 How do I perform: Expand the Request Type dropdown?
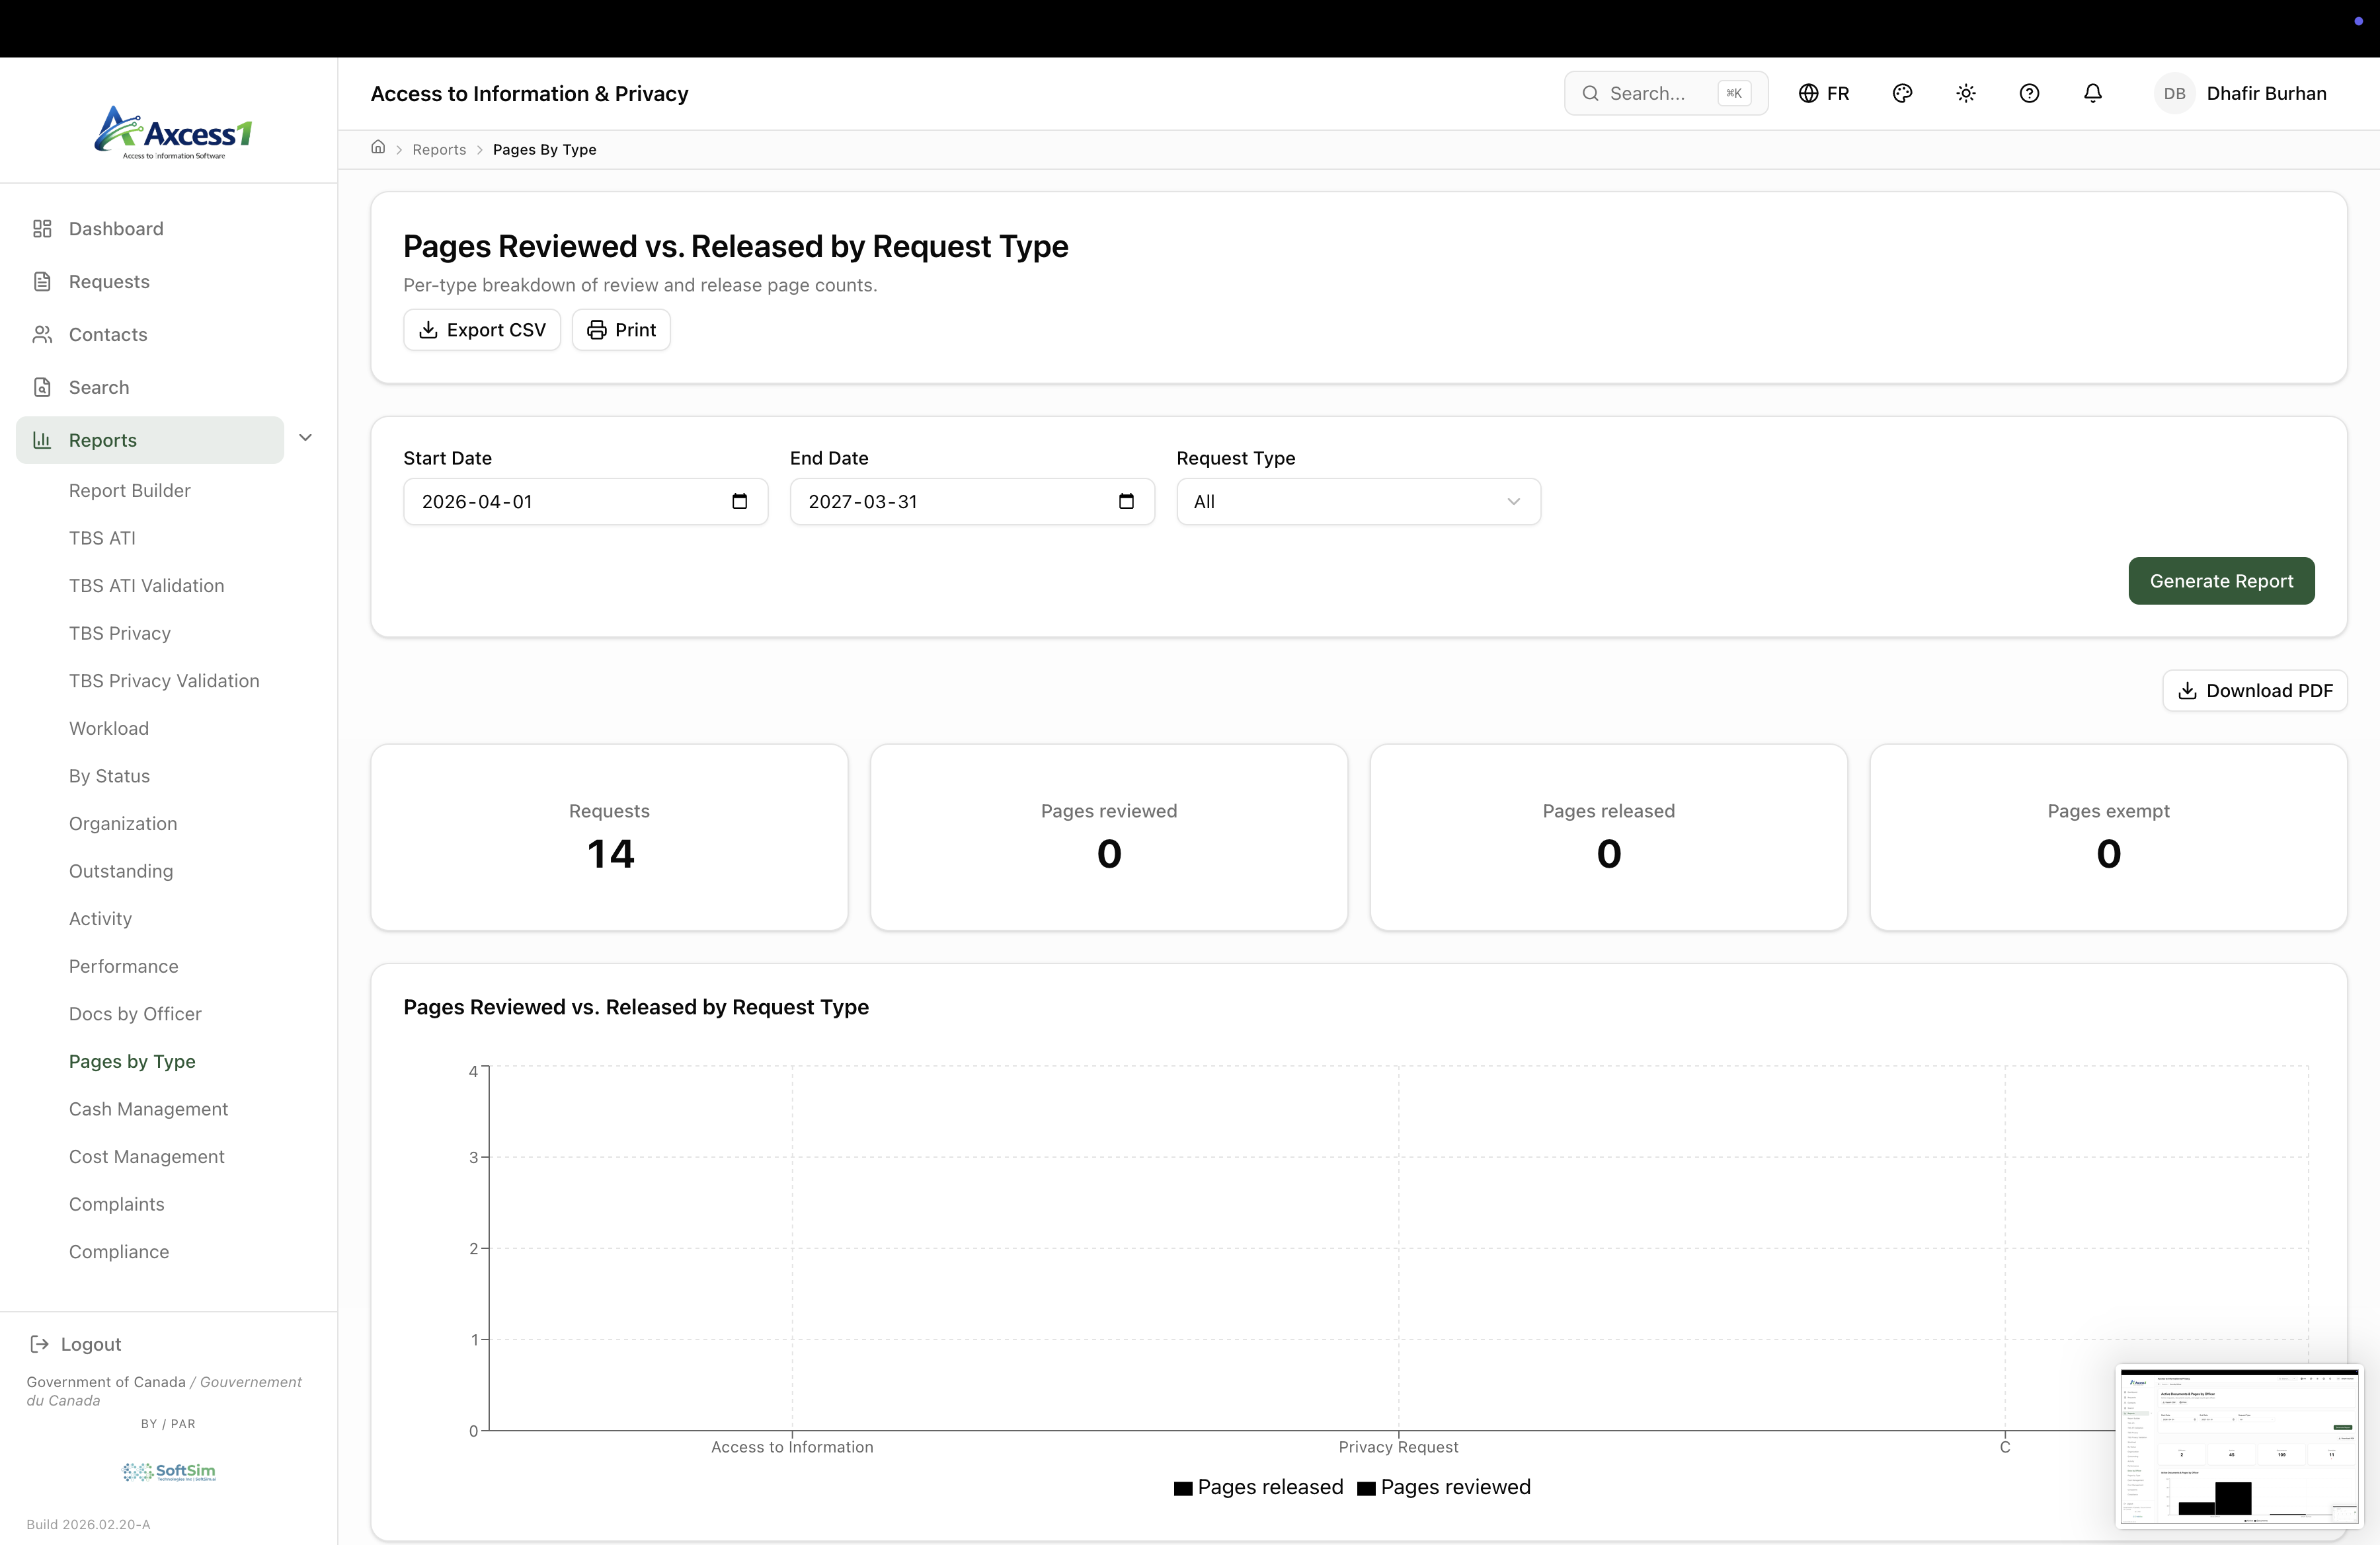1357,502
